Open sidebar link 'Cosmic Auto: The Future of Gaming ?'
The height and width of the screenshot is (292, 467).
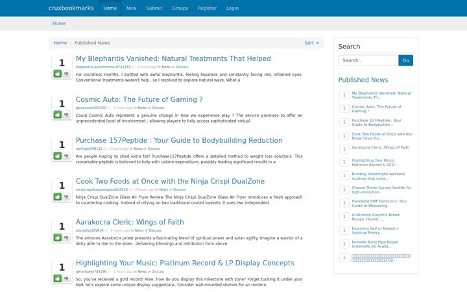[376, 109]
